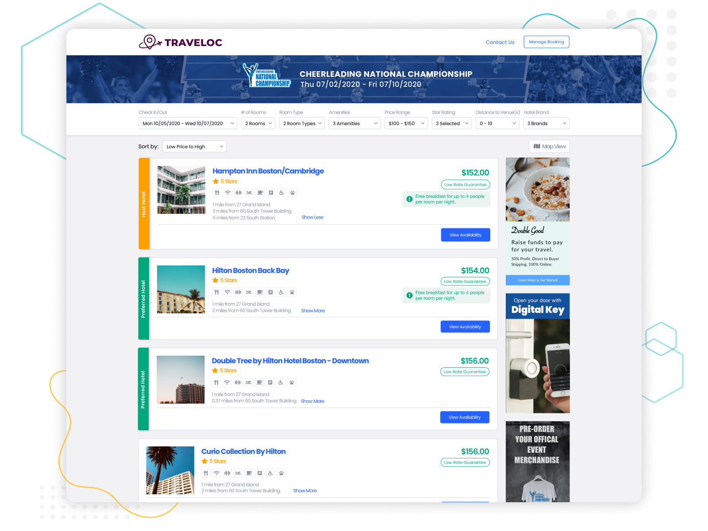Click the Traveloc logo
Image resolution: width=708 pixels, height=531 pixels.
pyautogui.click(x=181, y=42)
